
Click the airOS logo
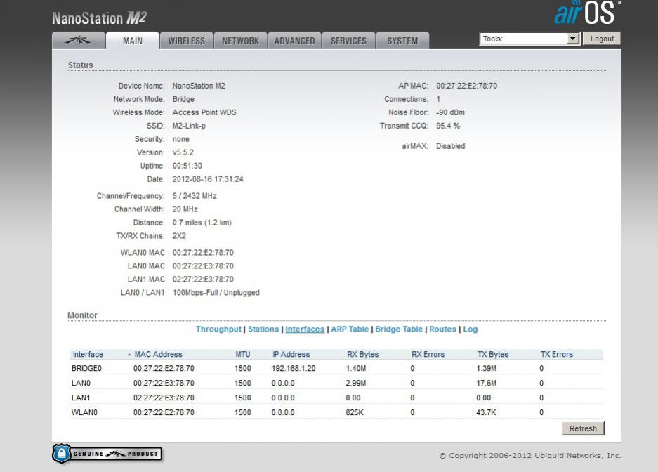(586, 13)
